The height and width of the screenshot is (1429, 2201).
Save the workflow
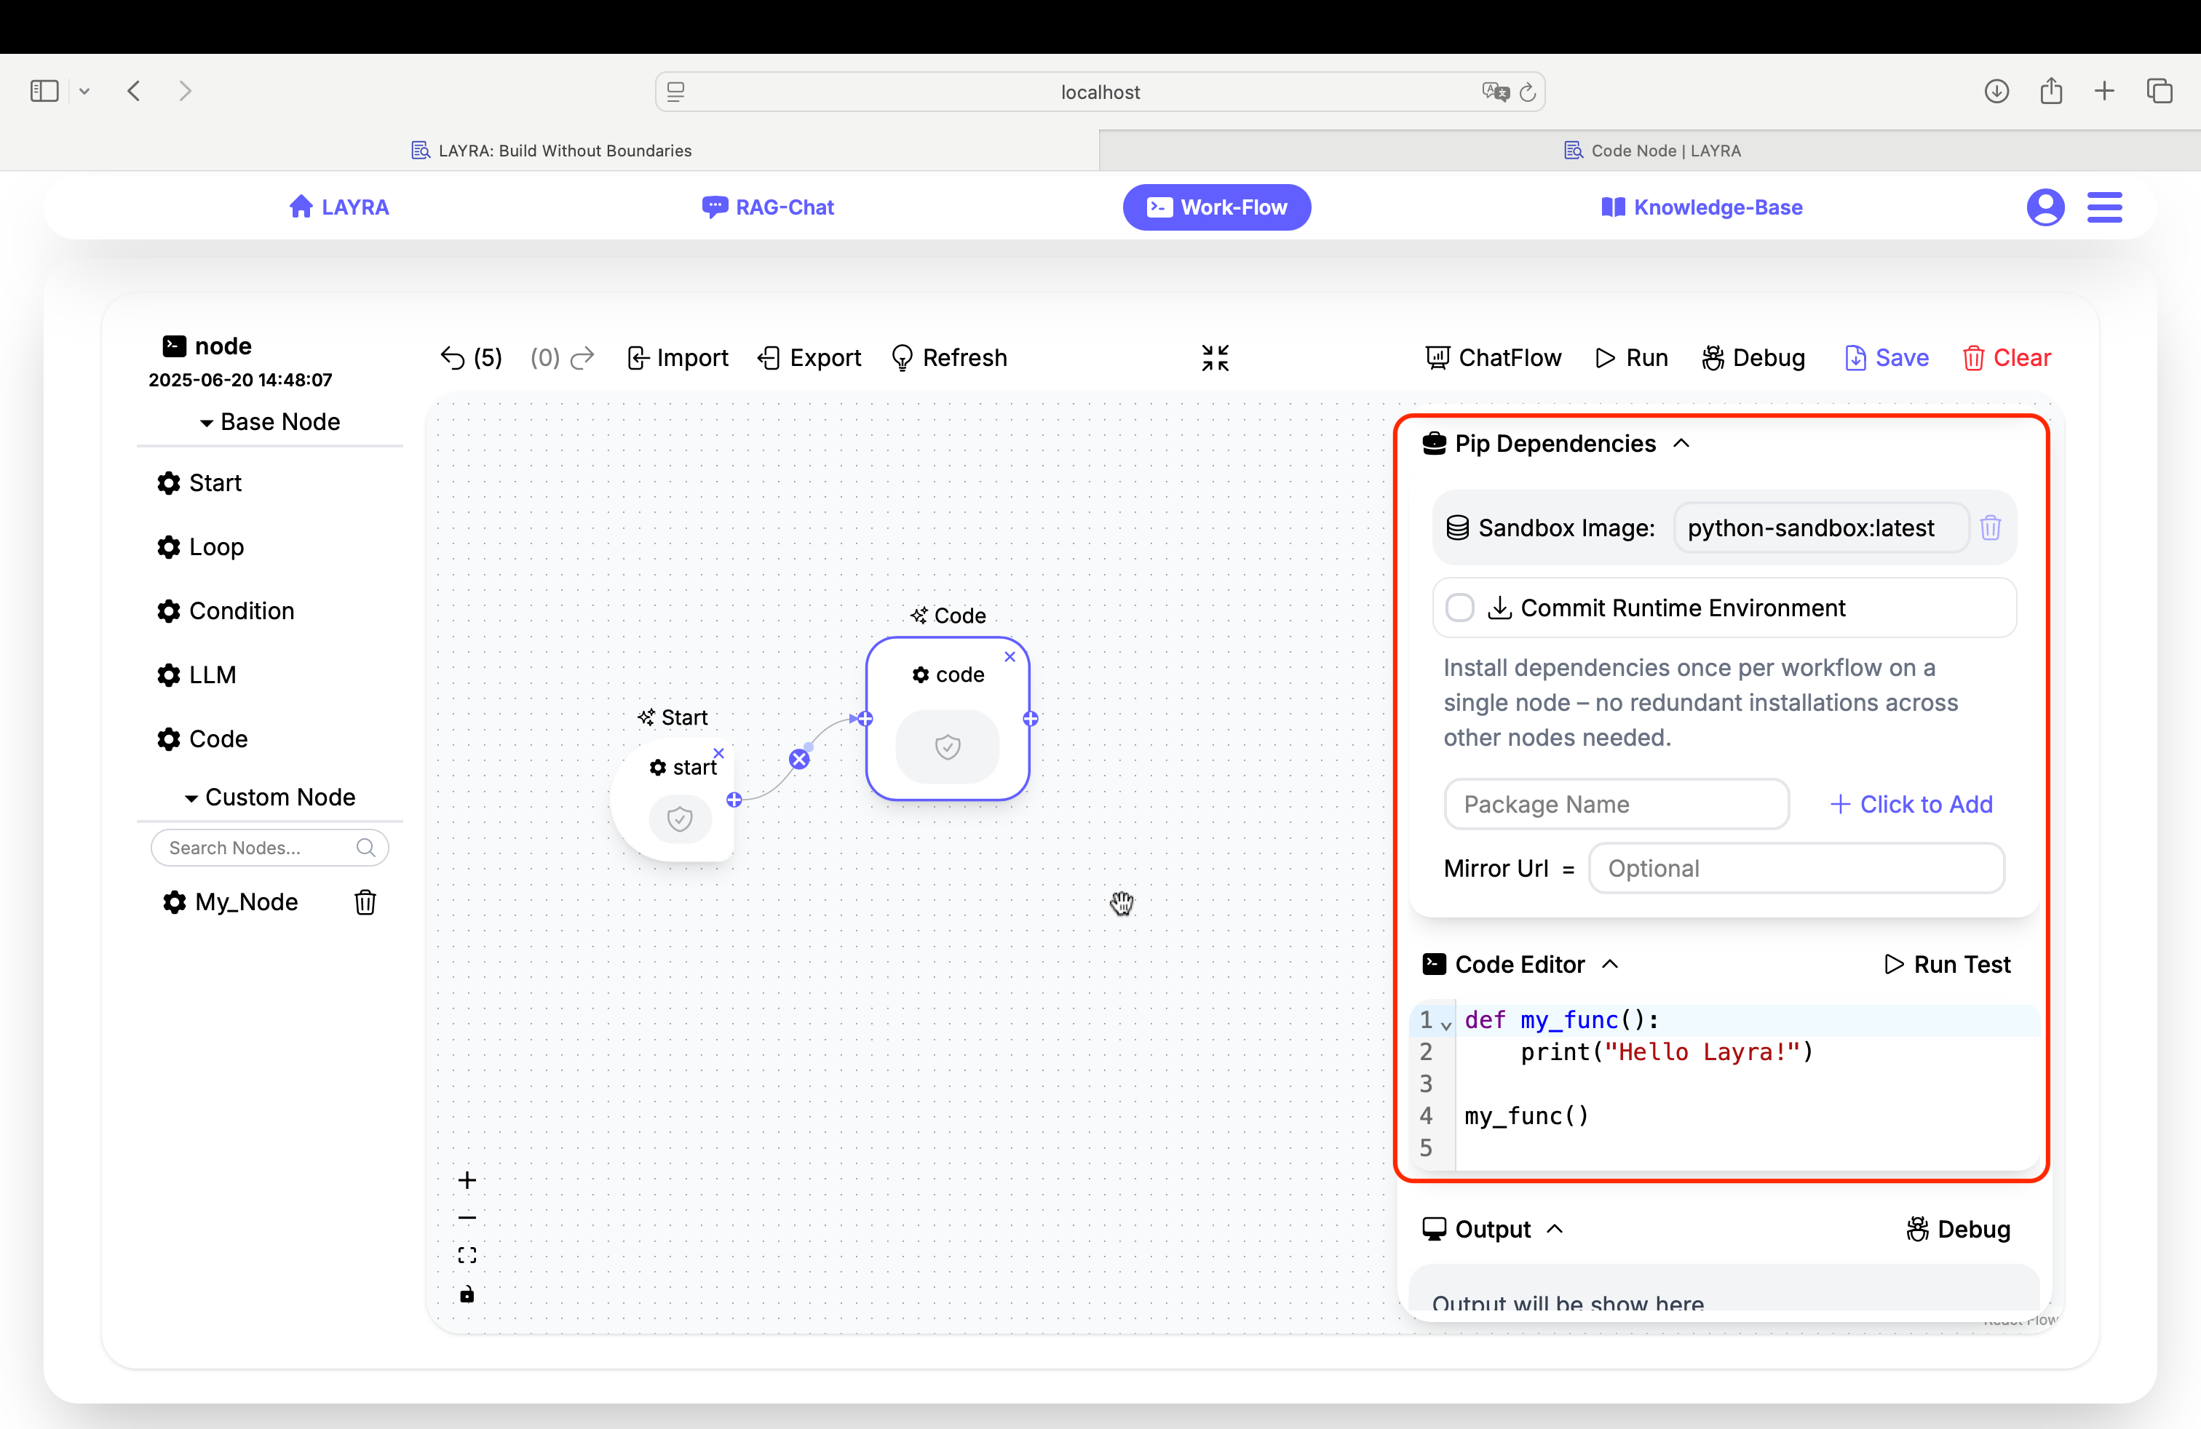[1887, 358]
